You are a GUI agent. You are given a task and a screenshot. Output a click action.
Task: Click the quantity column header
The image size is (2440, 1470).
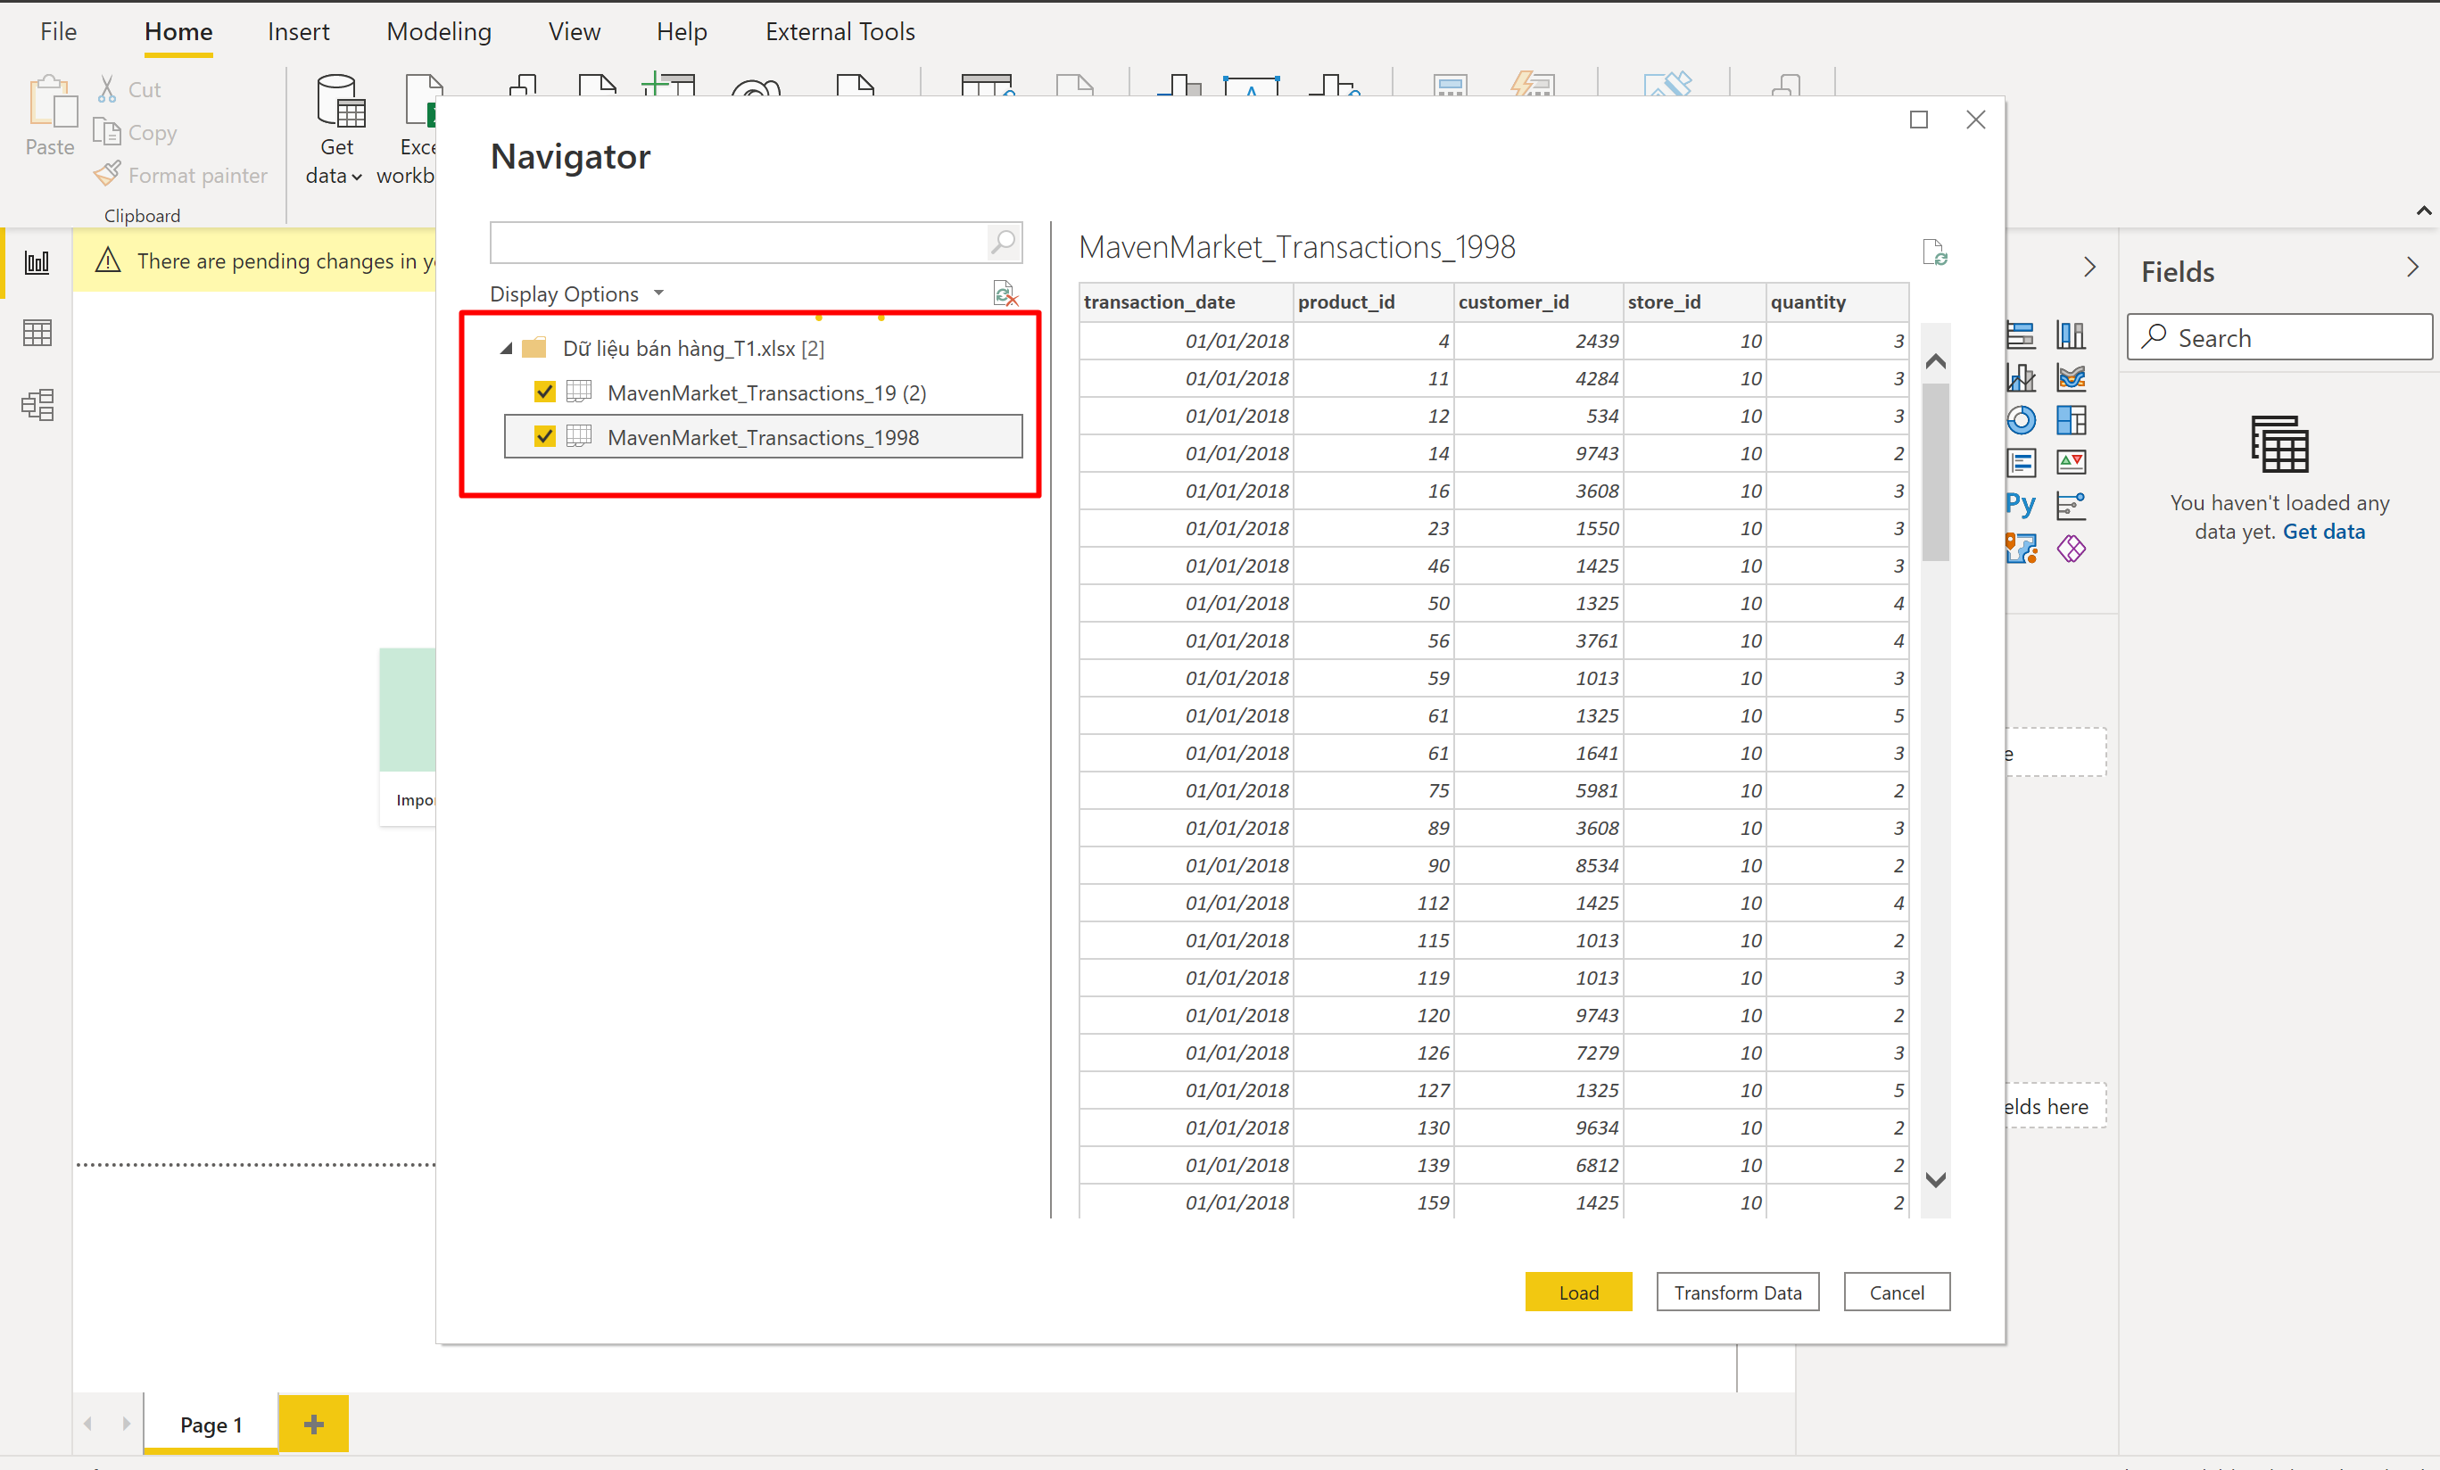pyautogui.click(x=1837, y=301)
